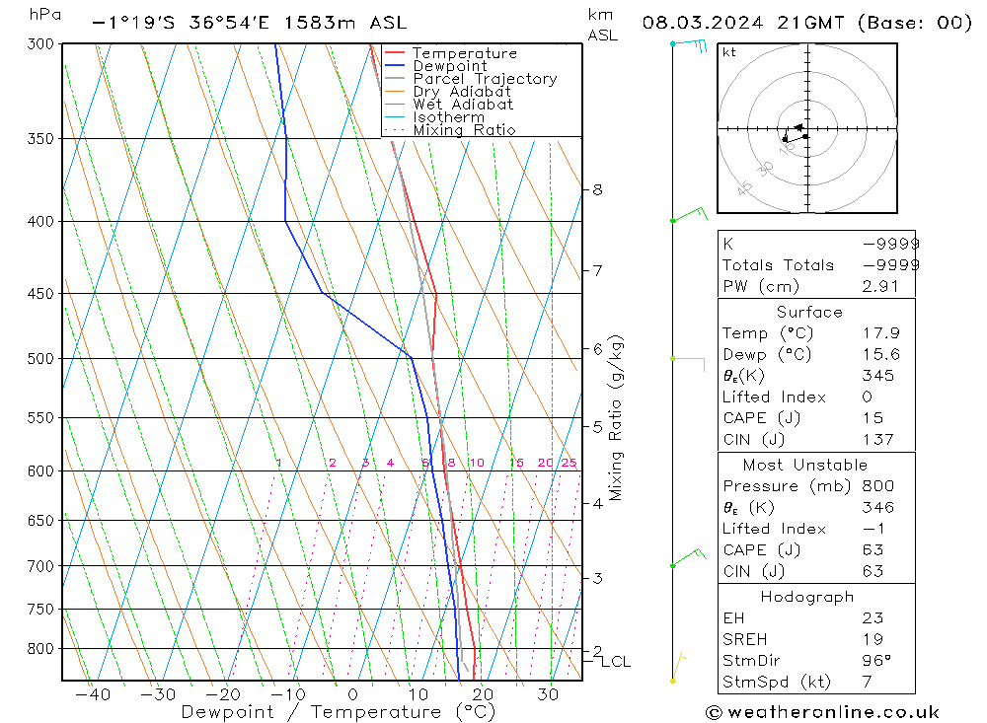Click the '500' pressure level label

click(x=40, y=359)
